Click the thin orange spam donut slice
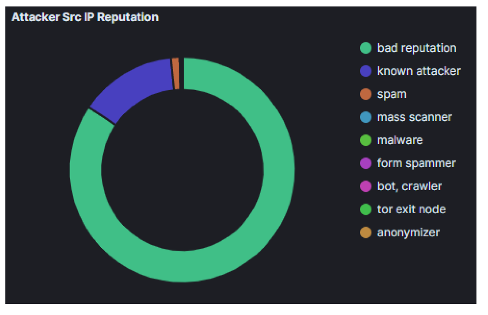The image size is (488, 315). click(176, 73)
